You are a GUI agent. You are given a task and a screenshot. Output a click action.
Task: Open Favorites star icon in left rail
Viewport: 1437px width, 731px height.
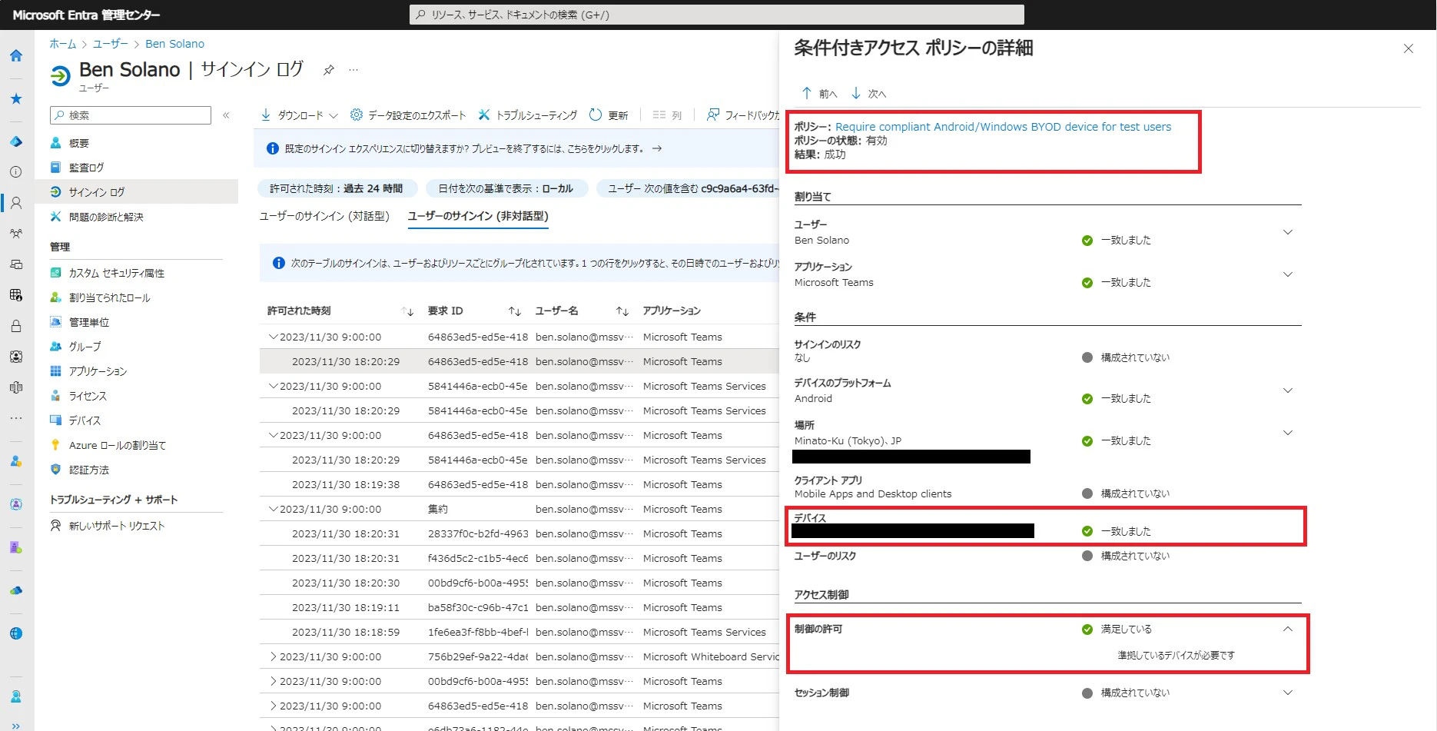pyautogui.click(x=16, y=98)
